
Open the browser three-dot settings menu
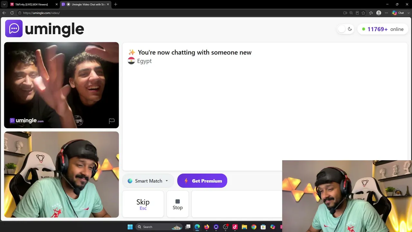pyautogui.click(x=386, y=13)
